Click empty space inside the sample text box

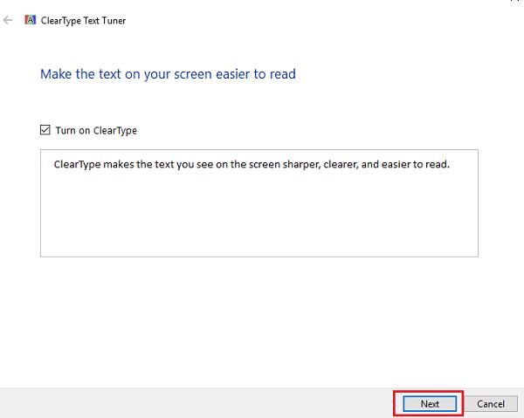[259, 218]
